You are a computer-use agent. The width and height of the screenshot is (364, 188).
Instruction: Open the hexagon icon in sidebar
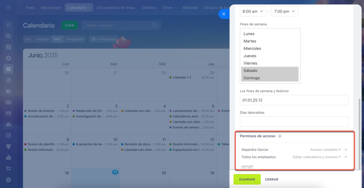pyautogui.click(x=8, y=58)
